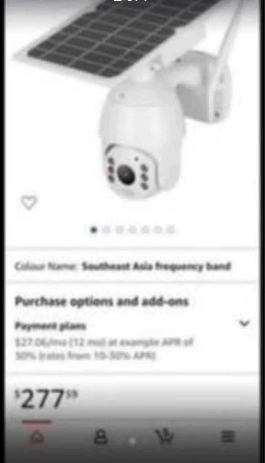The image size is (265, 463).
Task: Select the second image carousel dot
Action: pyautogui.click(x=106, y=230)
